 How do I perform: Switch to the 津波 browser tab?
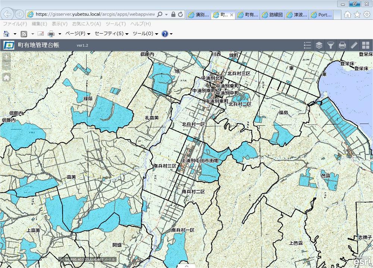(x=296, y=15)
